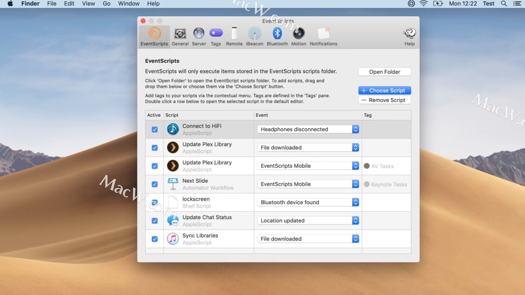This screenshot has width=525, height=295.
Task: Click the EventScripts menu bar status icon
Action: click(x=411, y=4)
